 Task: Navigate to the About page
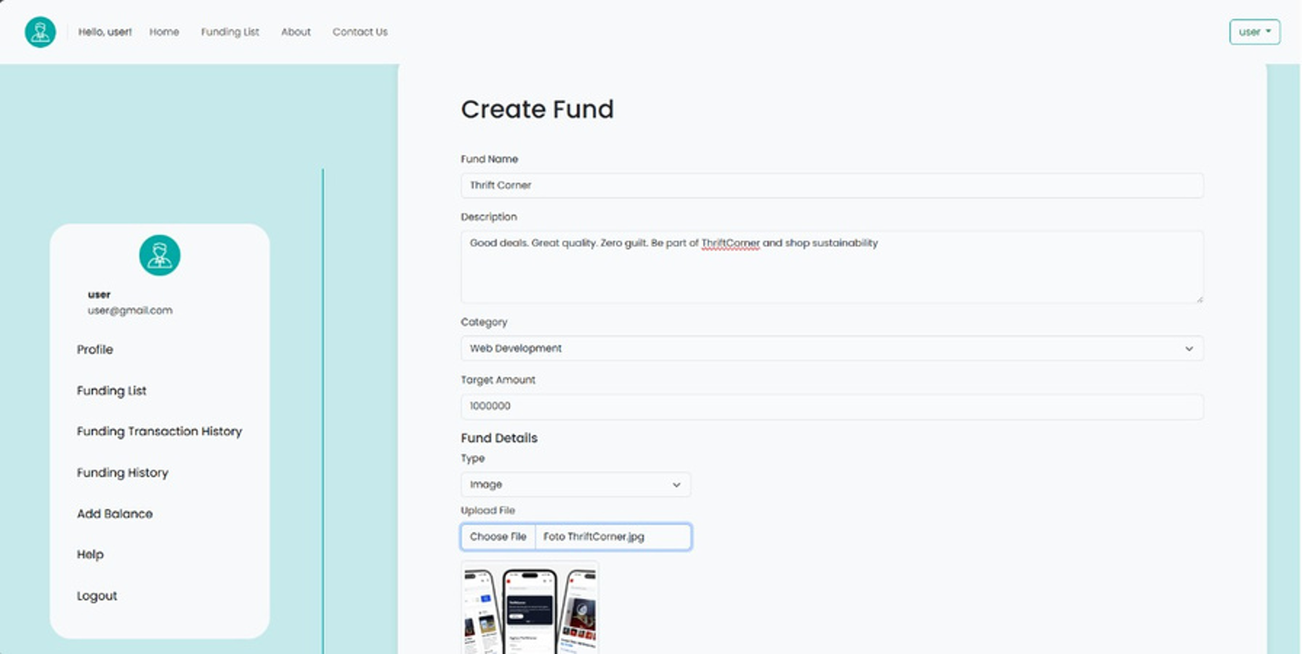295,32
